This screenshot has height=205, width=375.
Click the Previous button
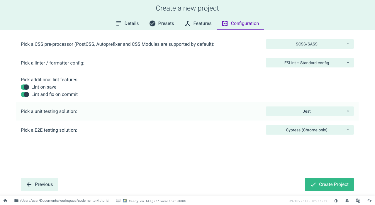point(40,184)
